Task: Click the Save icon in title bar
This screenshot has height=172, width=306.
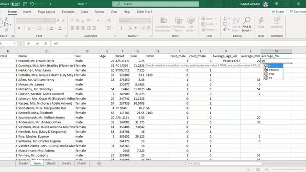Action: point(25,4)
